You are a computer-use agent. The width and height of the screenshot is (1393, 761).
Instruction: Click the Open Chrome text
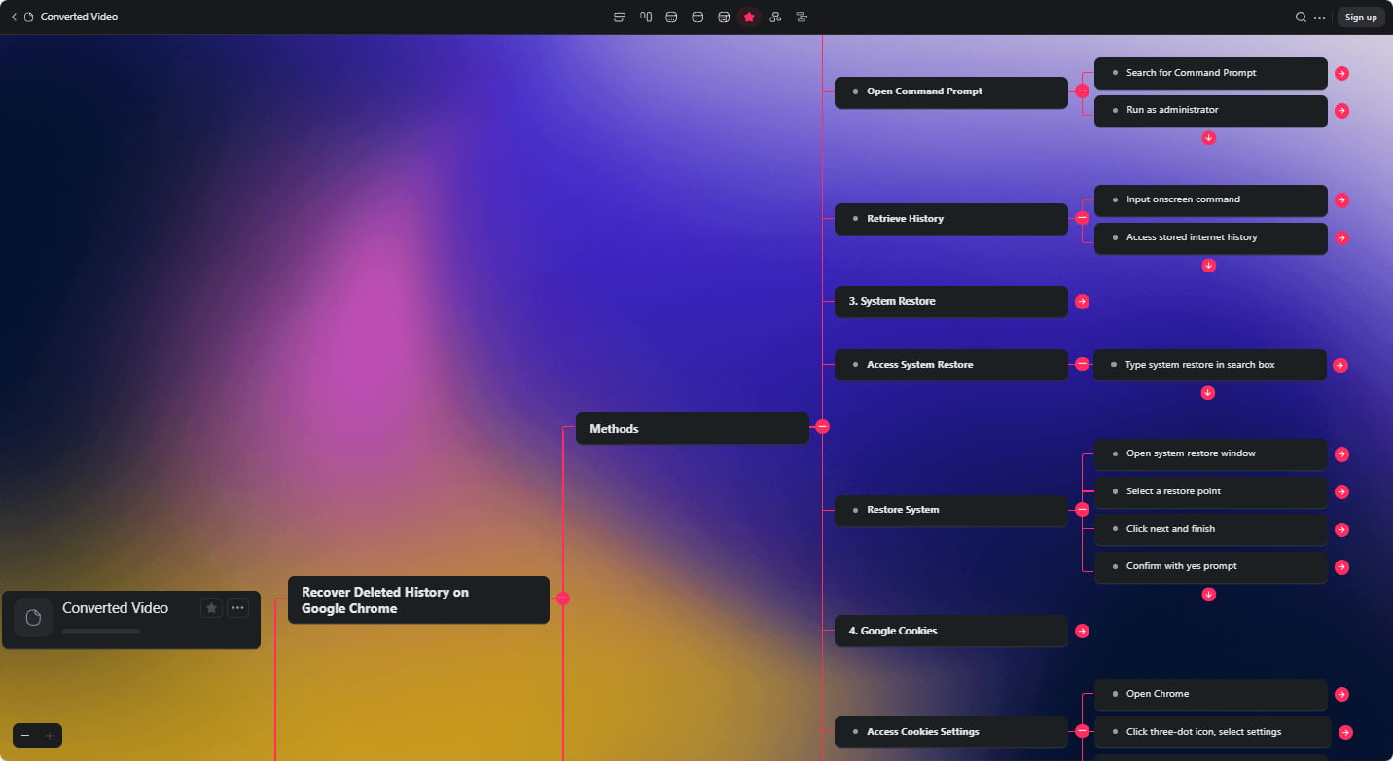(x=1158, y=694)
